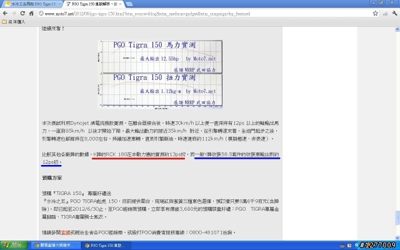This screenshot has width=400, height=250.
Task: Click the site info icon in address bar
Action: click(x=41, y=13)
